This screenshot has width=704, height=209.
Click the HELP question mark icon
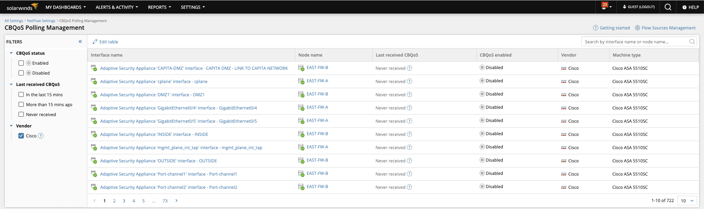coord(685,7)
